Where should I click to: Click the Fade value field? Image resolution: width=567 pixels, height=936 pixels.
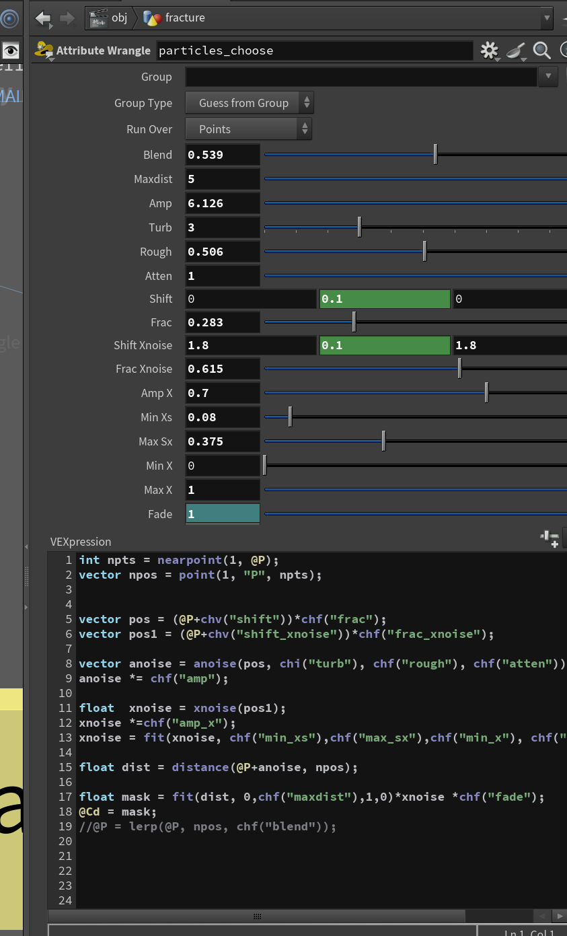pos(223,514)
